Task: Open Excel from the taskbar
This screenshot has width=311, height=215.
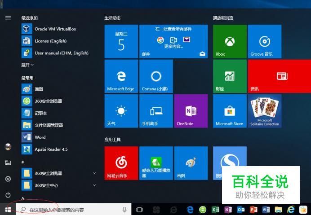Action: coord(215,210)
